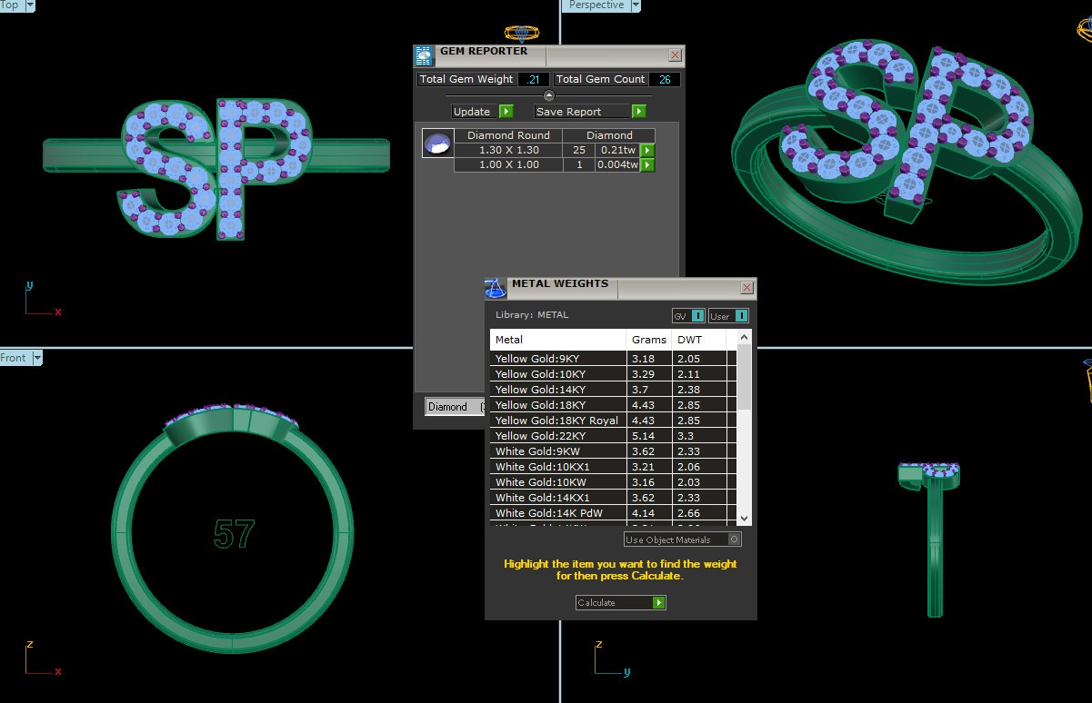Toggle the GV library switch
The image size is (1092, 703).
[x=696, y=316]
